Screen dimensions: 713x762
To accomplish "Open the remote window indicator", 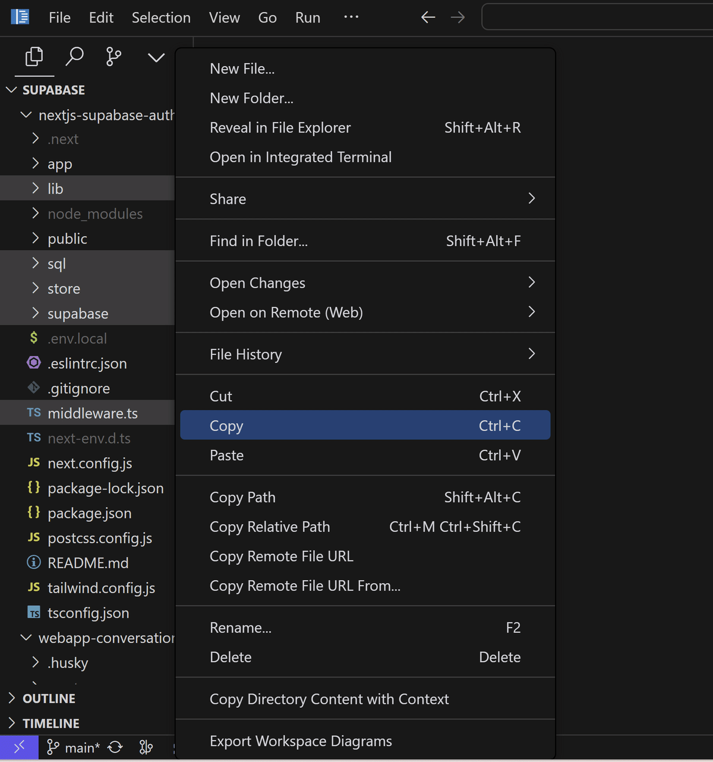I will pos(19,747).
